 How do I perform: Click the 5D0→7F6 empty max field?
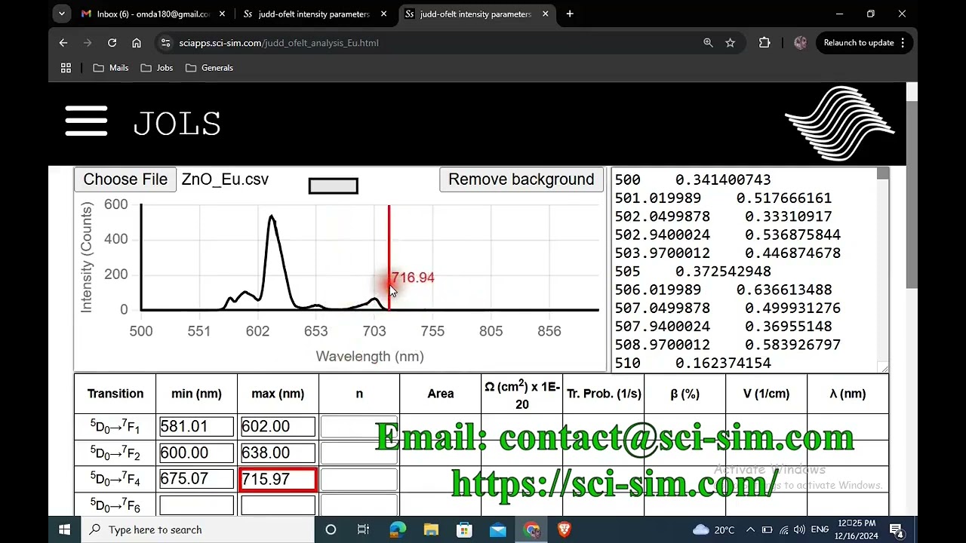click(278, 506)
